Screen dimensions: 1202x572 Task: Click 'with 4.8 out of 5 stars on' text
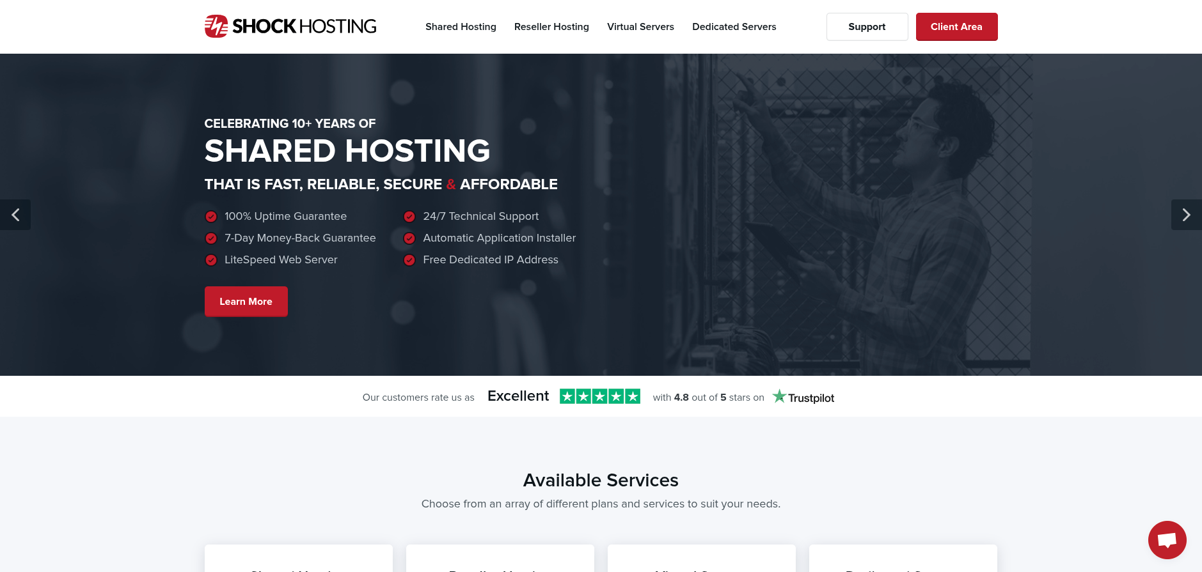pos(708,398)
